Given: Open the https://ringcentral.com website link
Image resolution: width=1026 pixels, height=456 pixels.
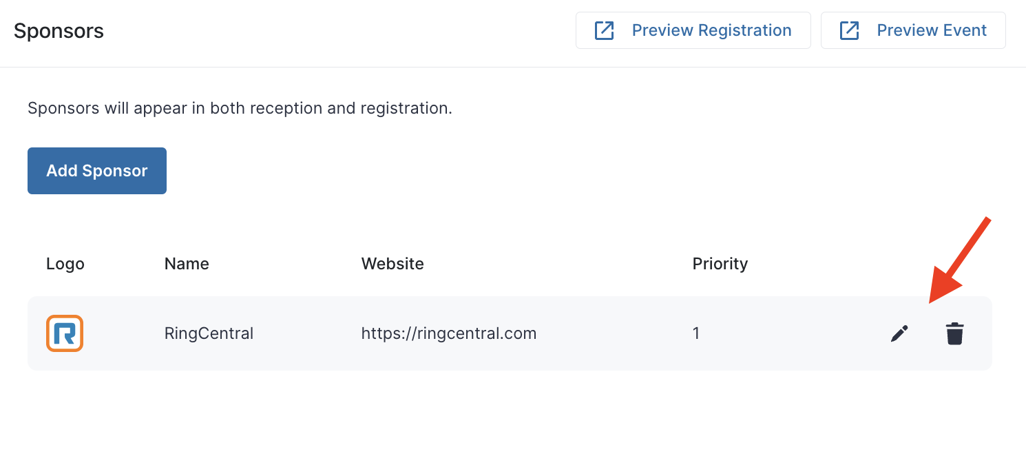Looking at the screenshot, I should click(449, 333).
